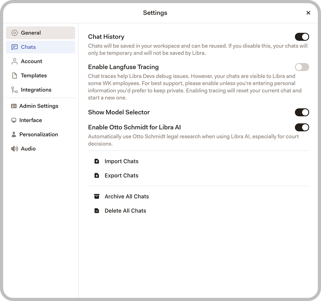This screenshot has width=321, height=301.
Task: Close the Settings dialog
Action: point(308,13)
